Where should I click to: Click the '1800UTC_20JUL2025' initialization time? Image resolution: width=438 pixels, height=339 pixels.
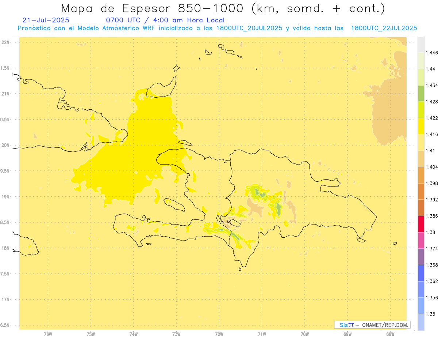click(249, 28)
